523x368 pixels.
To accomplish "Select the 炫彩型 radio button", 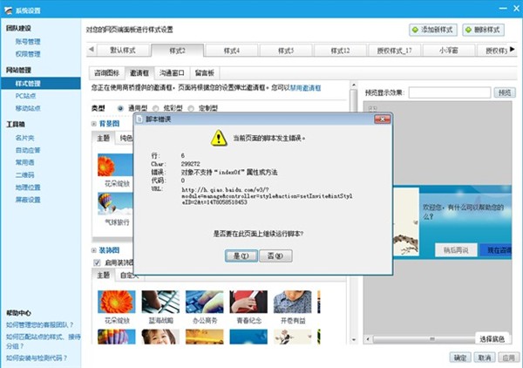I will click(155, 108).
